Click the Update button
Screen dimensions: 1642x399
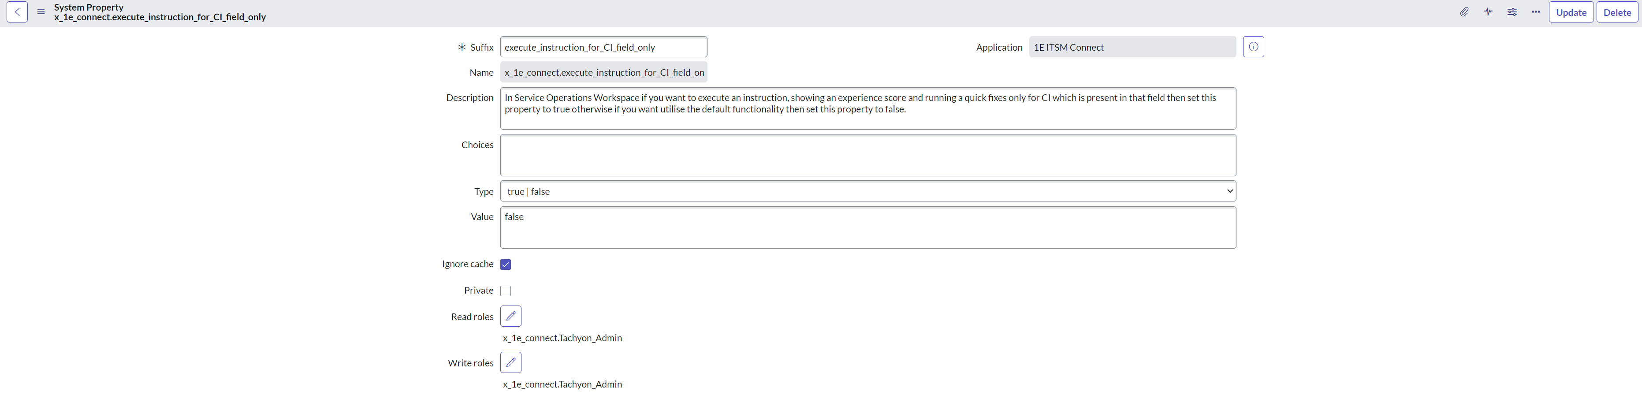coord(1571,13)
